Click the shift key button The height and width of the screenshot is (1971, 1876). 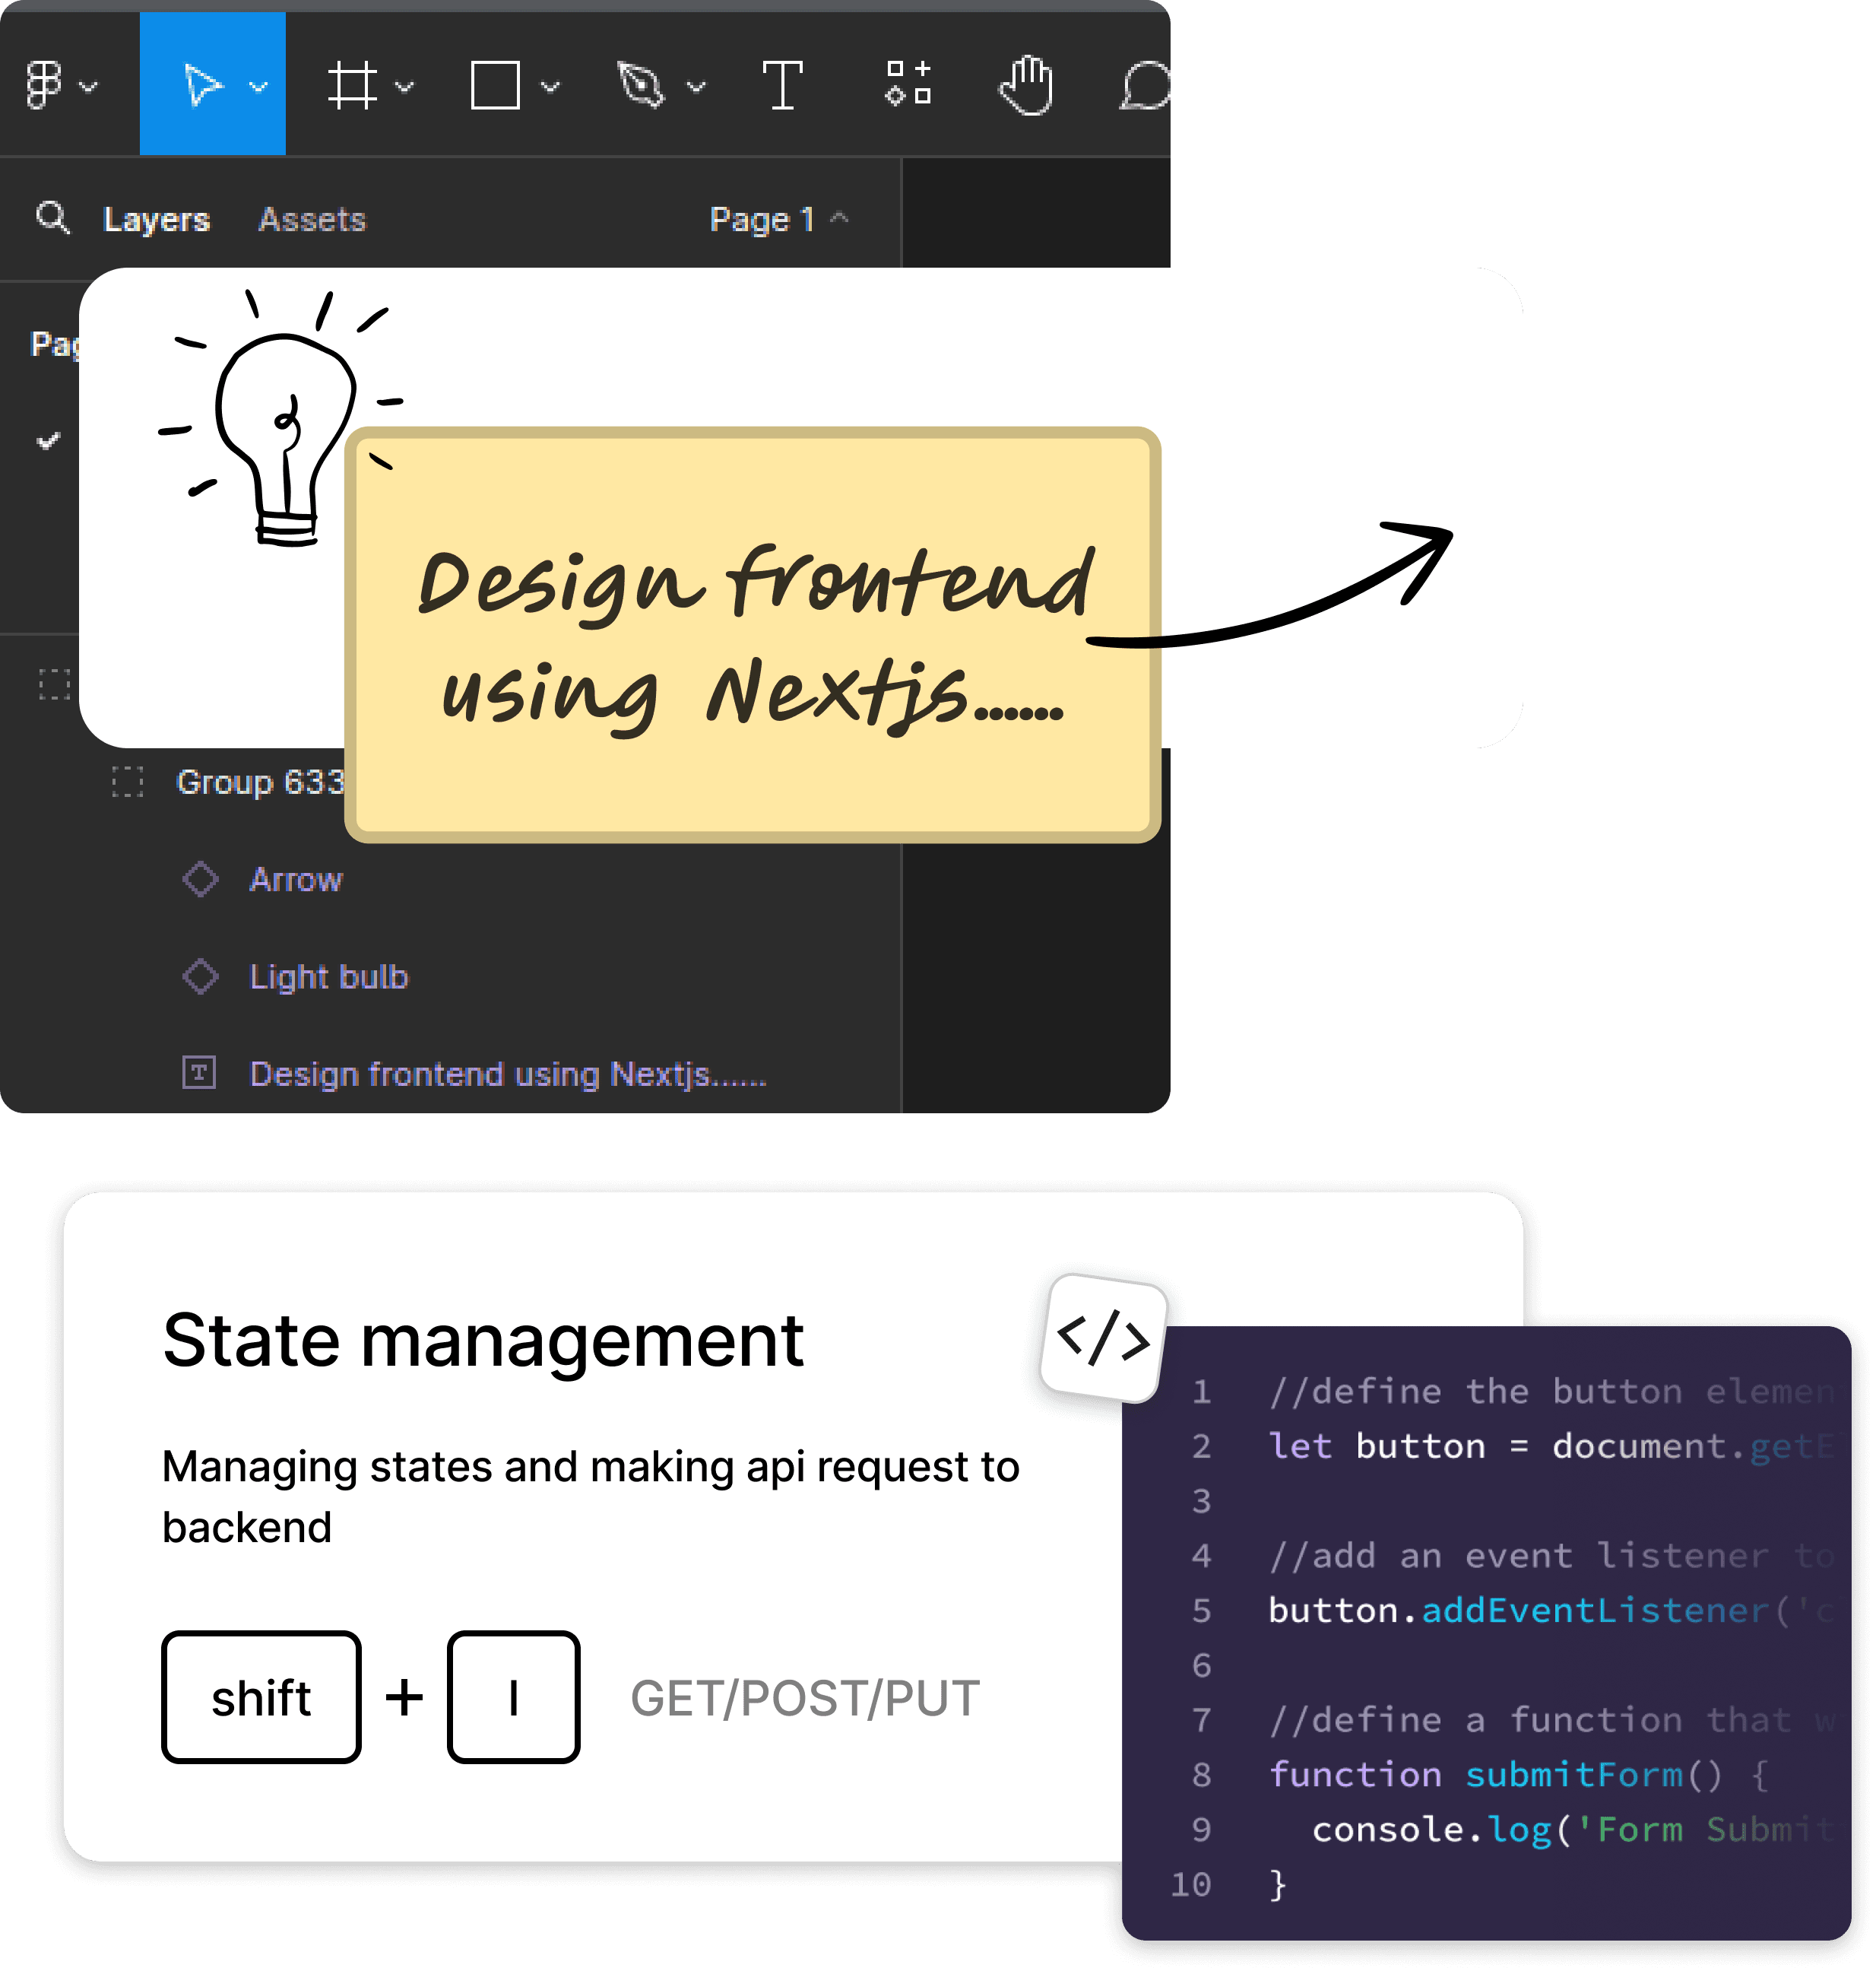261,1696
